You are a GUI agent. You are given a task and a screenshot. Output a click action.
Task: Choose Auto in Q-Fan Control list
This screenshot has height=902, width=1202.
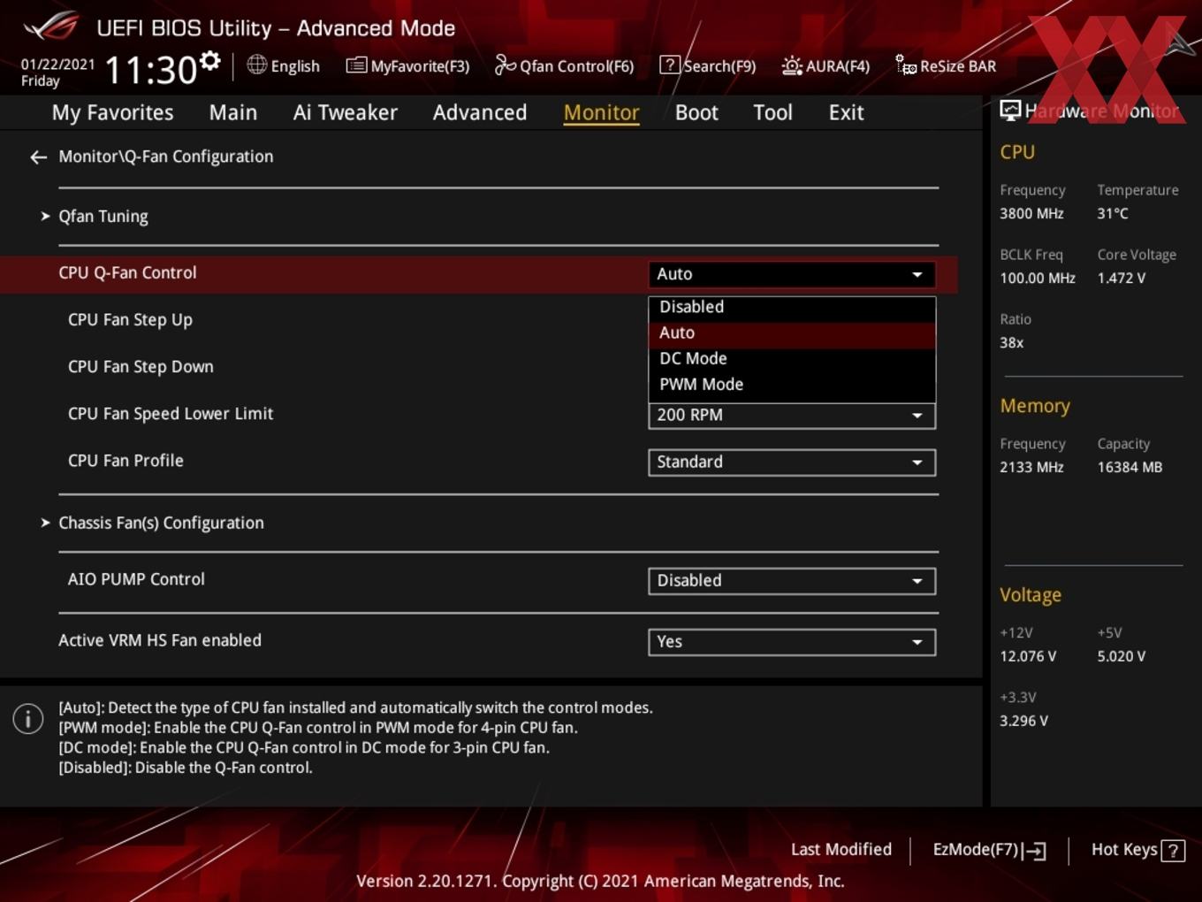[x=792, y=333]
